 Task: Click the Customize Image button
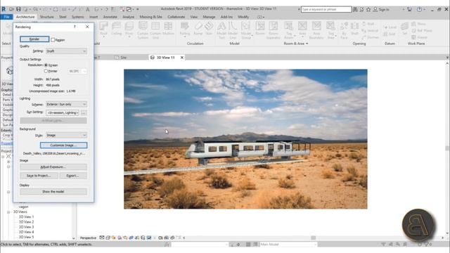[63, 145]
